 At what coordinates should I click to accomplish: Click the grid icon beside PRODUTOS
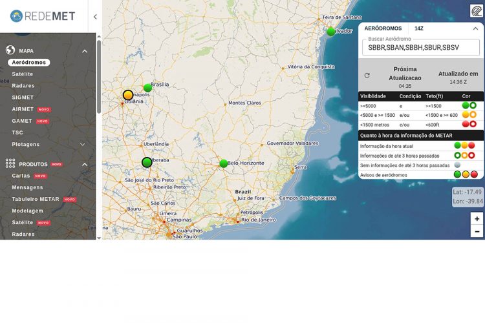click(x=10, y=164)
